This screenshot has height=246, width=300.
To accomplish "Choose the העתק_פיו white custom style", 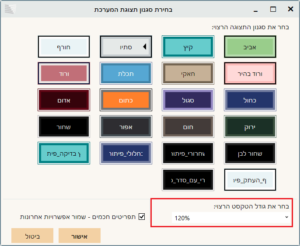I will (250, 180).
